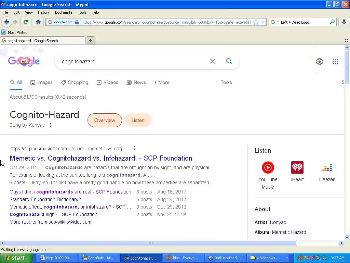Reload the page with the refresh icon
This screenshot has width=350, height=263.
(26, 22)
